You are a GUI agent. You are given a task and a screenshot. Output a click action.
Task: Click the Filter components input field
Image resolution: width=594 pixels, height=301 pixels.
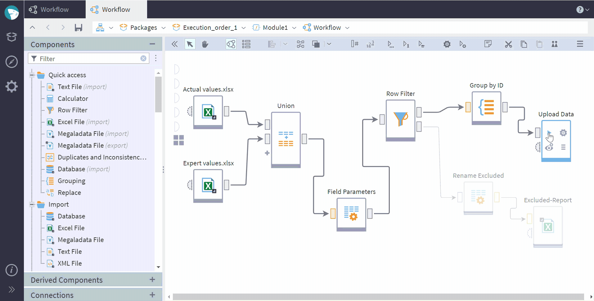click(88, 58)
